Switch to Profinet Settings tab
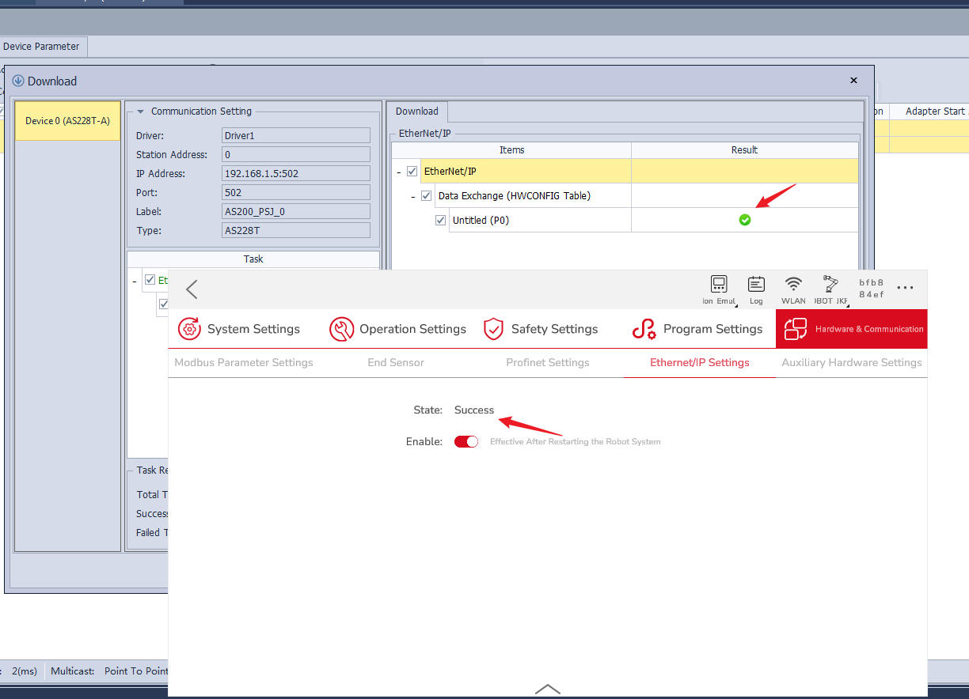 click(547, 362)
